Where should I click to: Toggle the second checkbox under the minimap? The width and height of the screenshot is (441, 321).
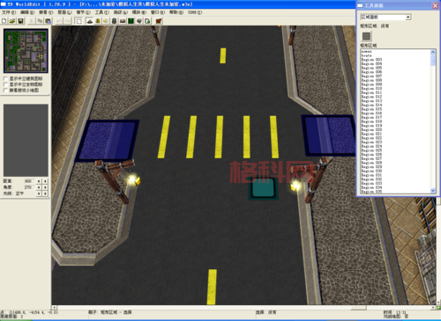pyautogui.click(x=5, y=84)
